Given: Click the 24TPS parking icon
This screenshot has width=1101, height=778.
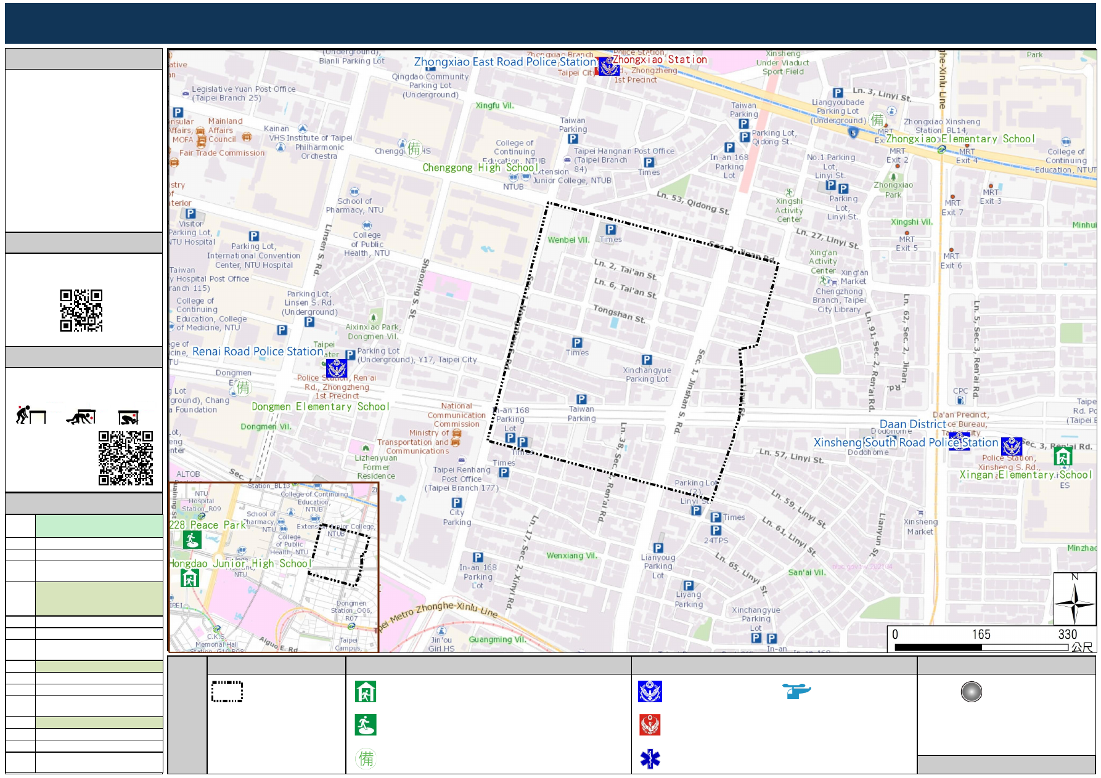Looking at the screenshot, I should pos(716,530).
